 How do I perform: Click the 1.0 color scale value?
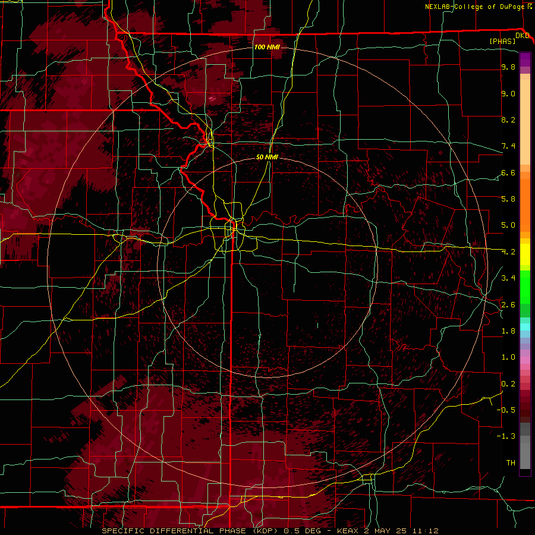508,357
